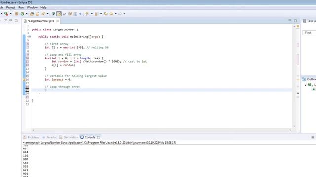
Task: Select the class node icon in Outline
Action: [x=310, y=85]
